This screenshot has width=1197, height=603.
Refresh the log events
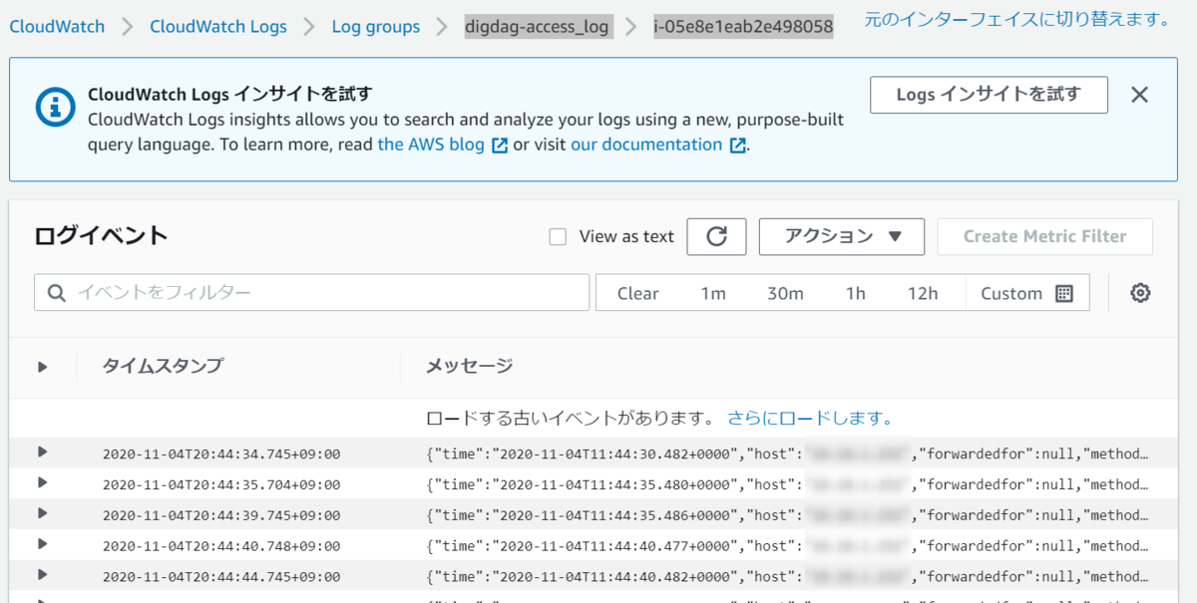(716, 236)
